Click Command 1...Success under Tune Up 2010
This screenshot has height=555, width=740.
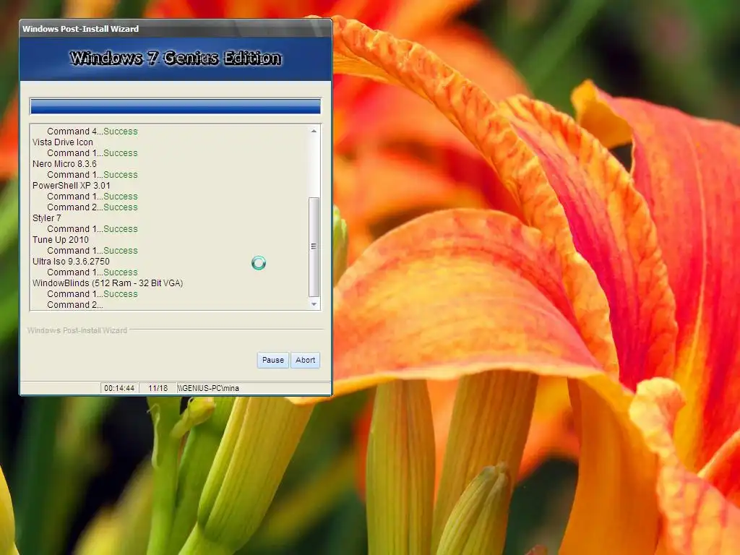point(92,251)
